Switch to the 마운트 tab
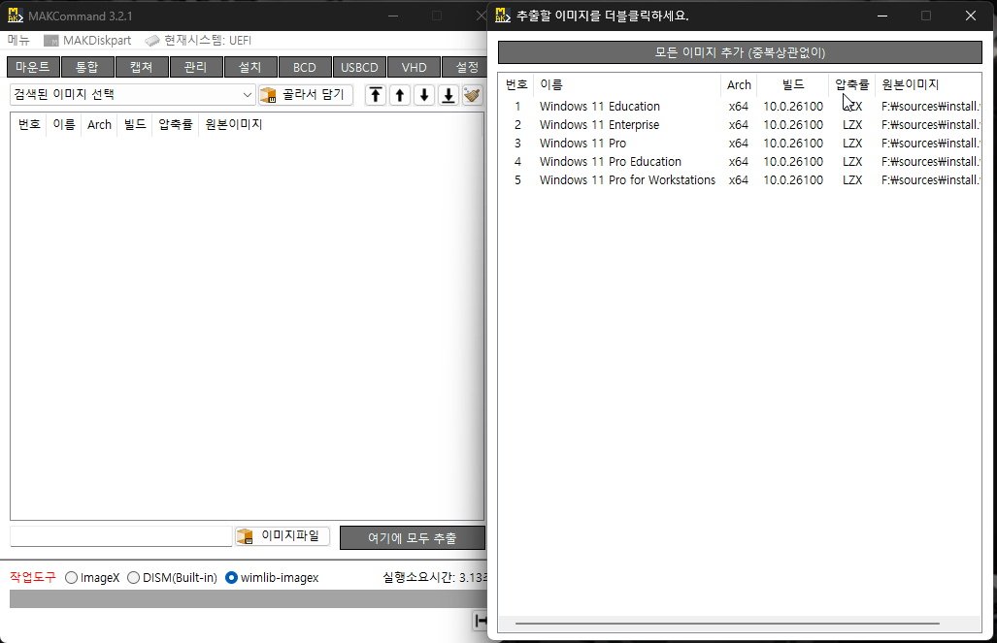The height and width of the screenshot is (643, 997). coord(33,67)
